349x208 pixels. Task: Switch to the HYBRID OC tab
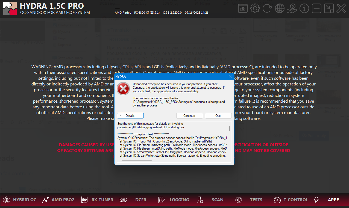25,200
